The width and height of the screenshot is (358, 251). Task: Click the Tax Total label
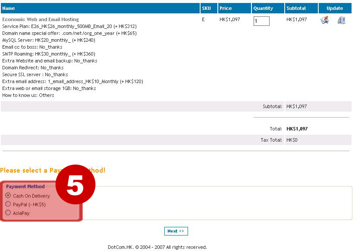pos(271,140)
